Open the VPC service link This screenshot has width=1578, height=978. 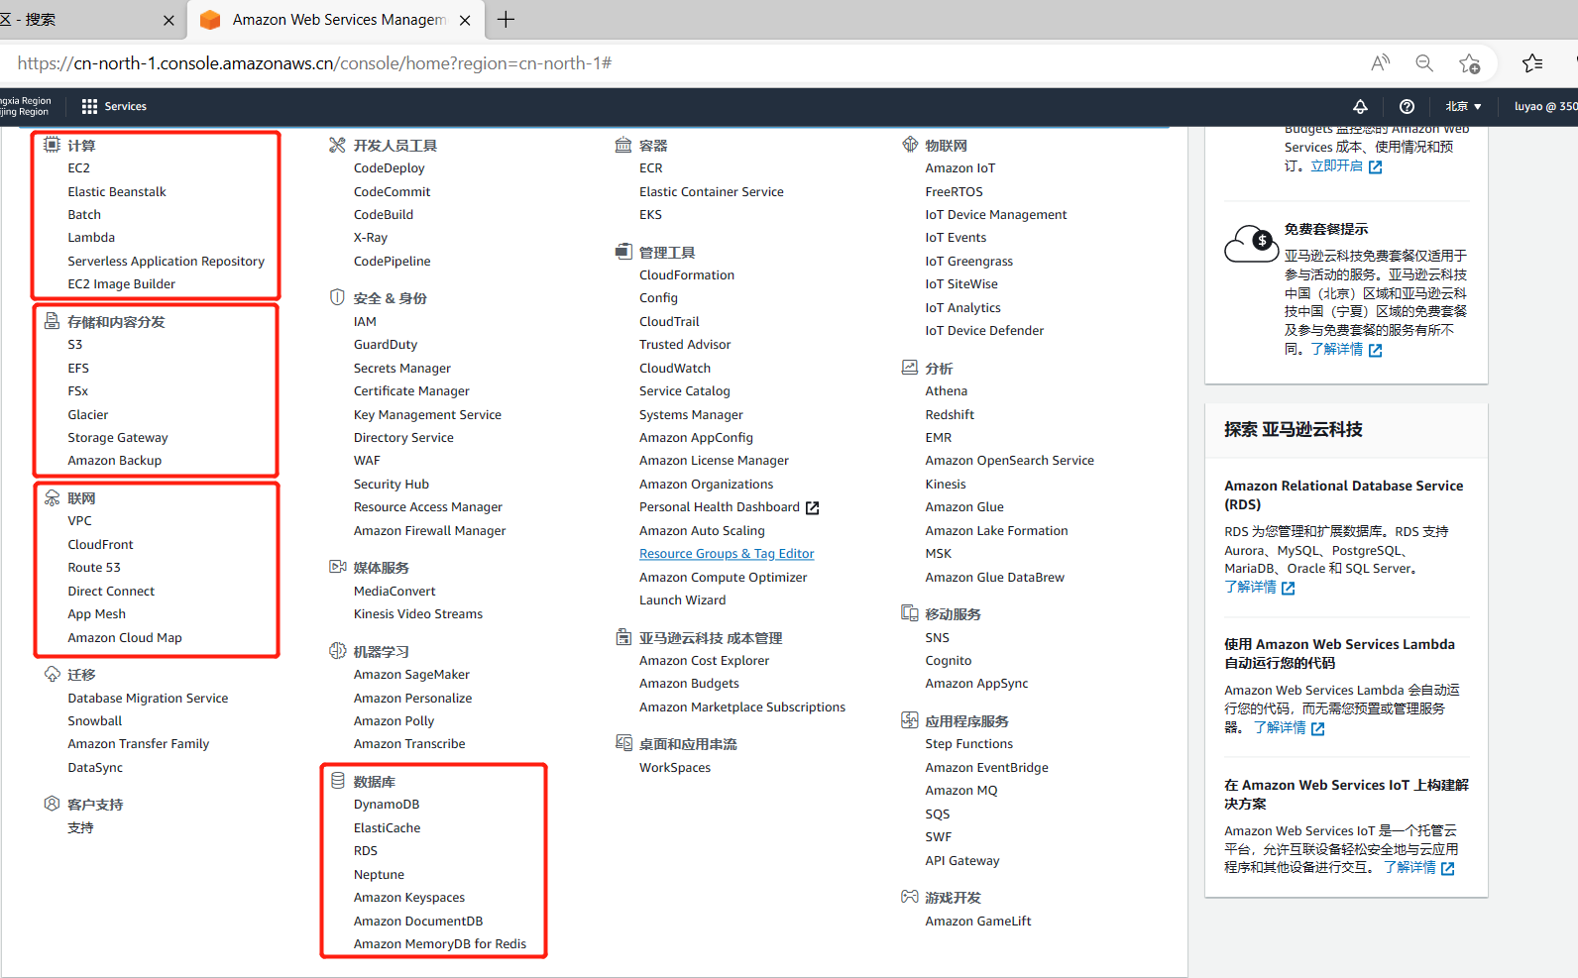79,521
